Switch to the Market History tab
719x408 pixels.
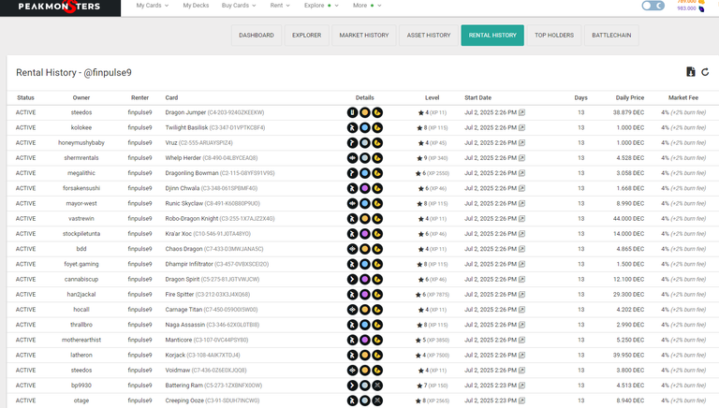[x=364, y=36]
